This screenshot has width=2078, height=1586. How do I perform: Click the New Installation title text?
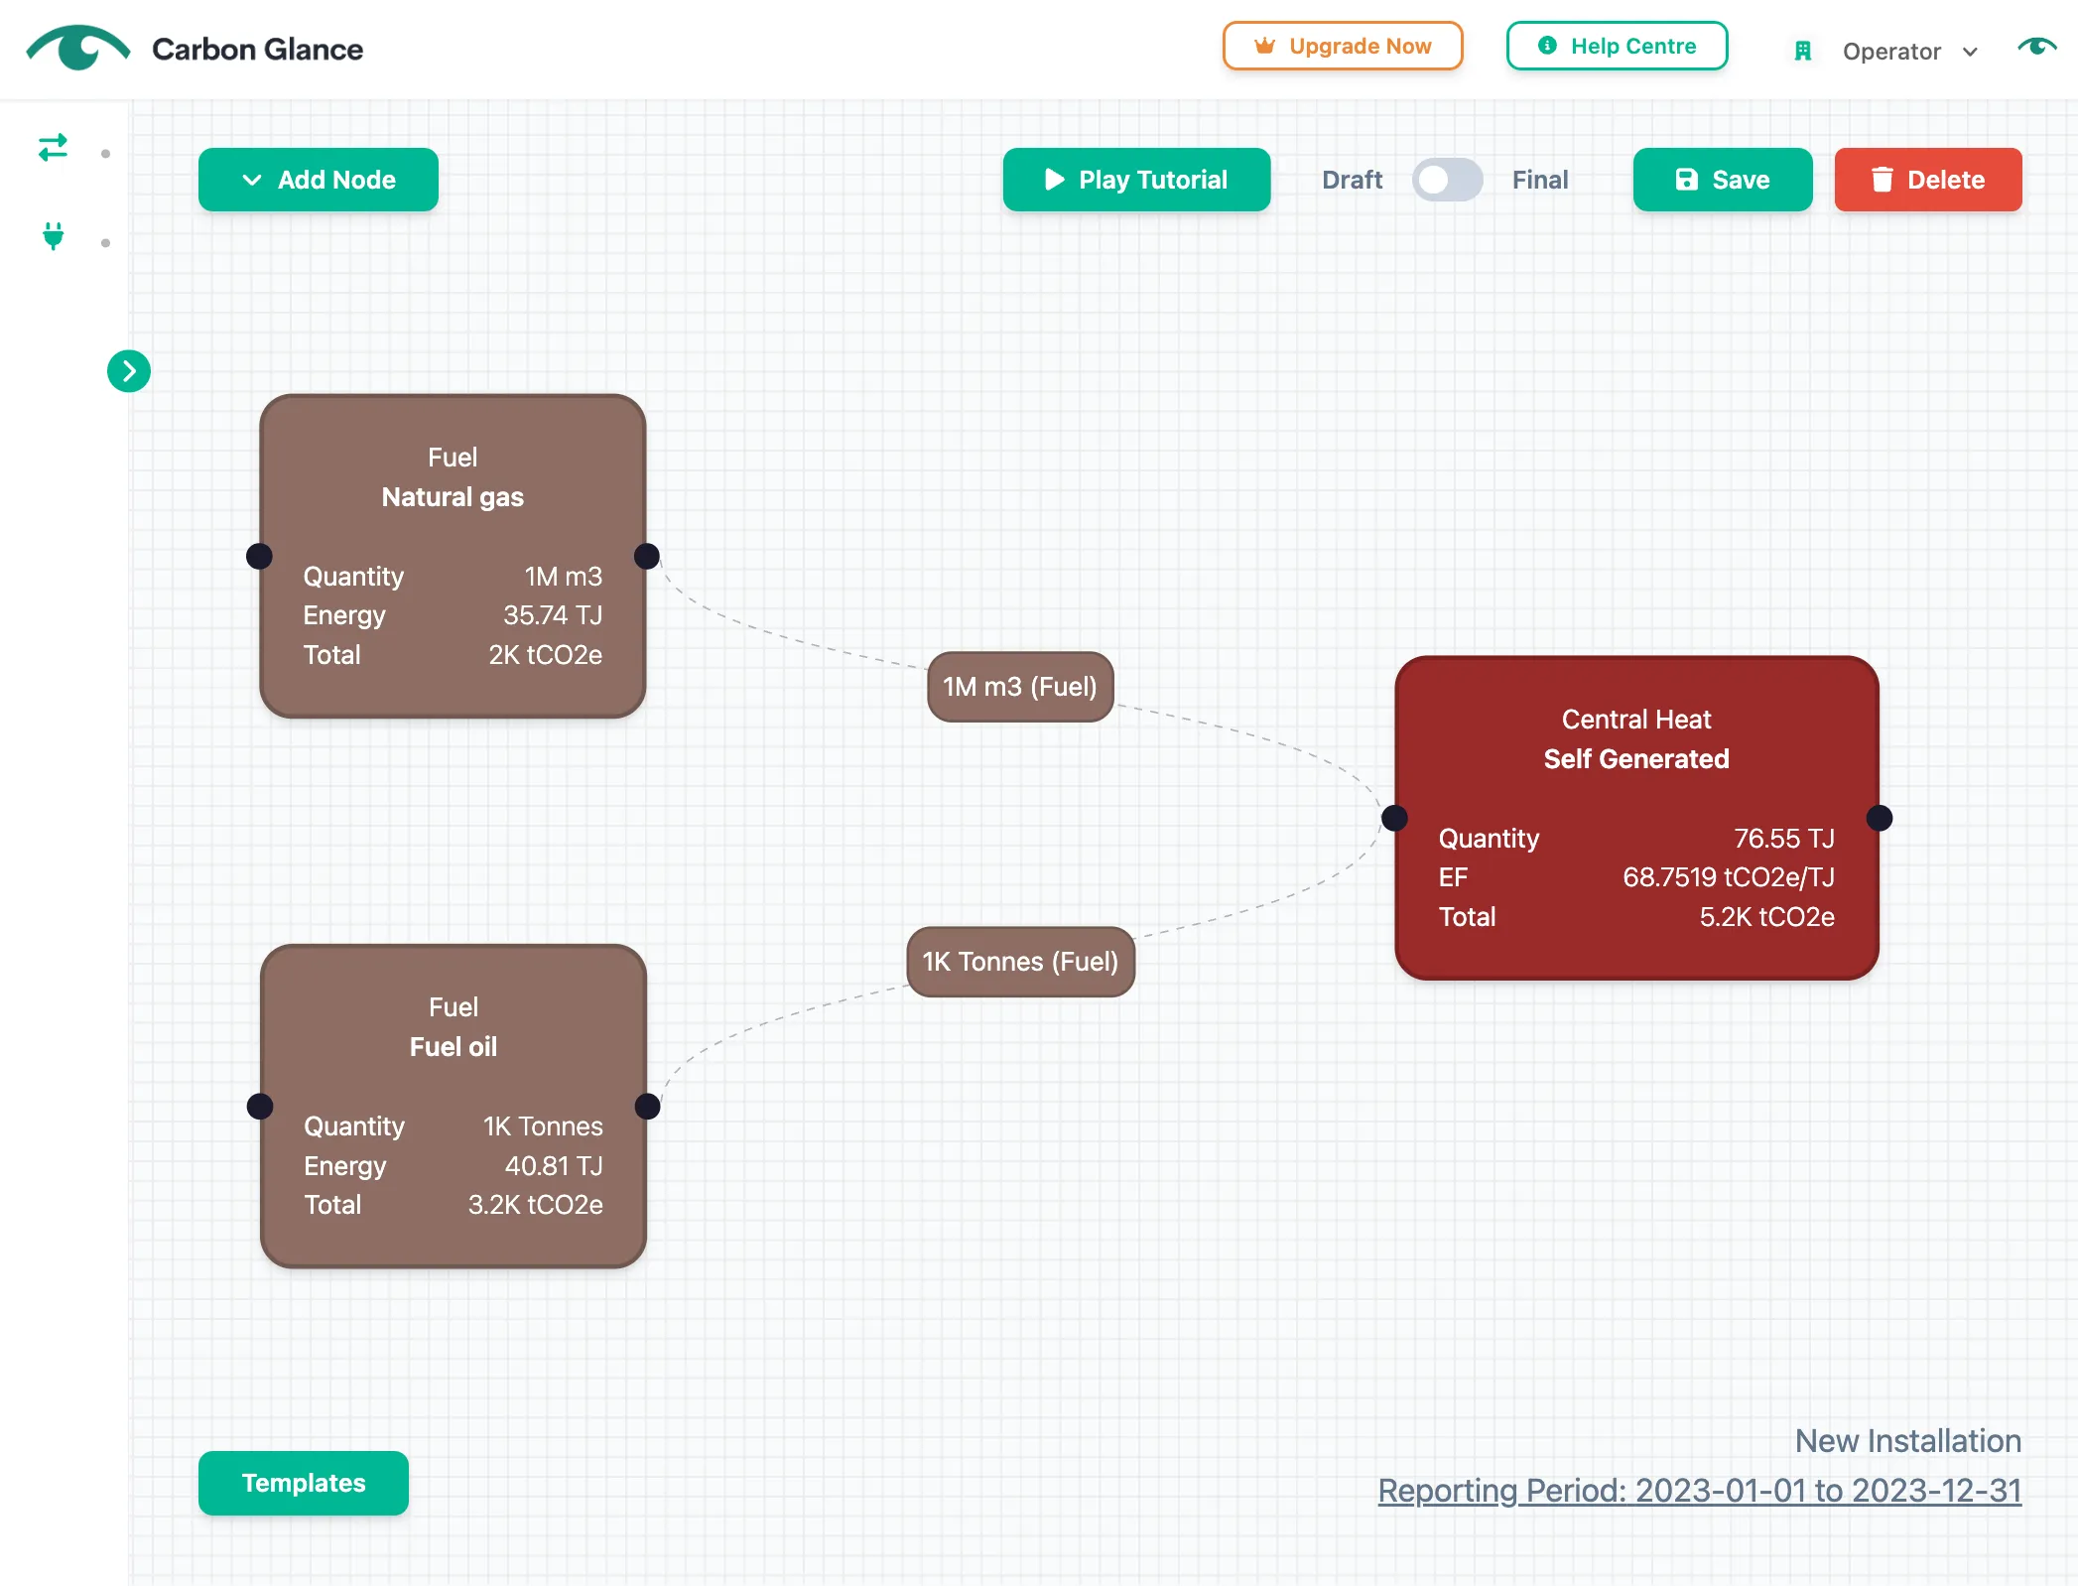[1908, 1440]
